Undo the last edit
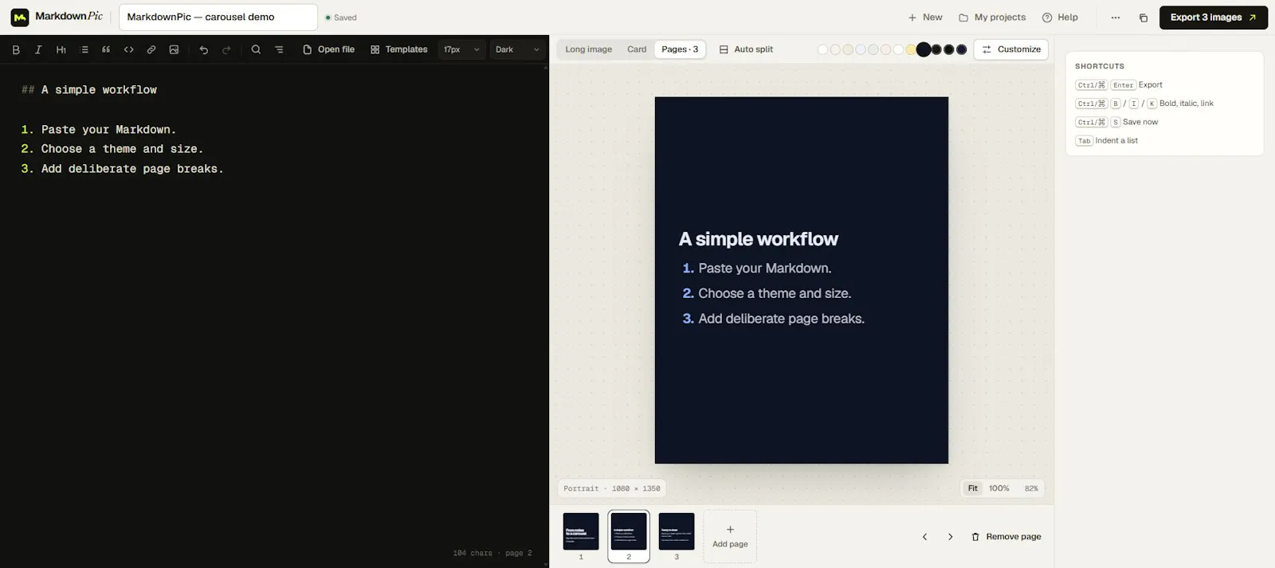This screenshot has width=1275, height=568. pyautogui.click(x=204, y=49)
